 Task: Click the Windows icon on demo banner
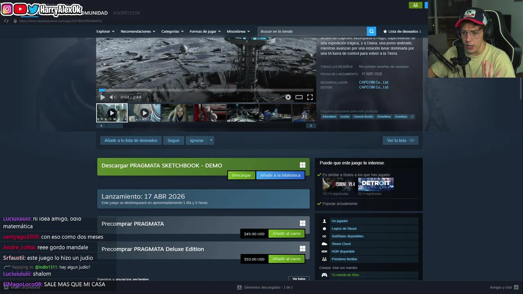click(302, 165)
